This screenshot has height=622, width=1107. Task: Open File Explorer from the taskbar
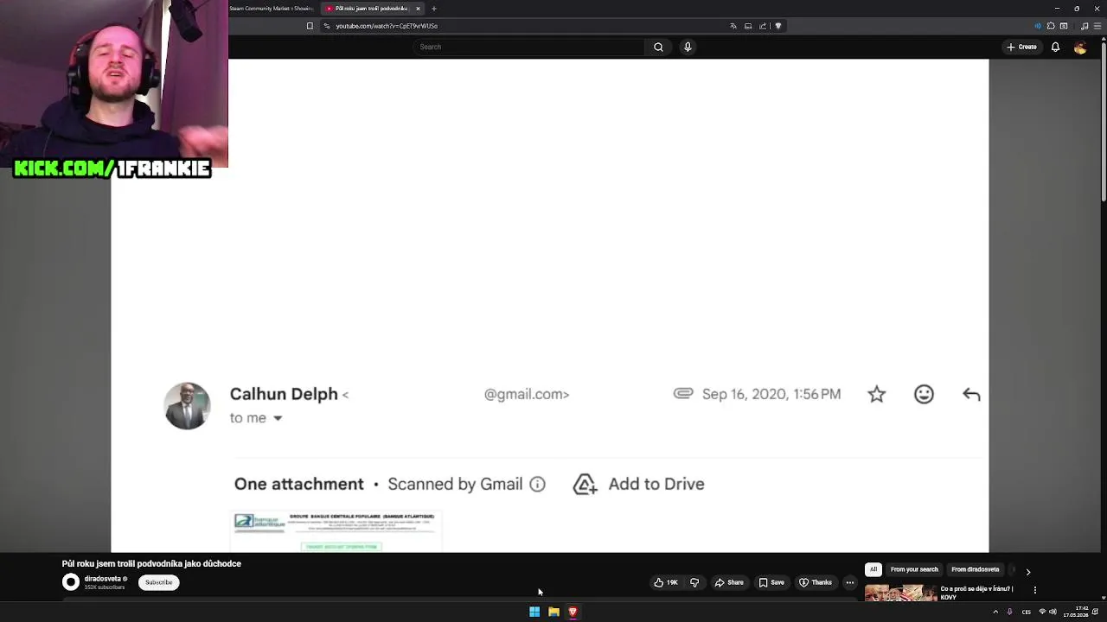click(553, 612)
